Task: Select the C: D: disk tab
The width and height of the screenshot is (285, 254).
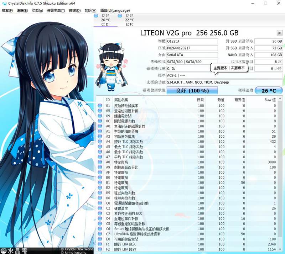Action: 105,20
